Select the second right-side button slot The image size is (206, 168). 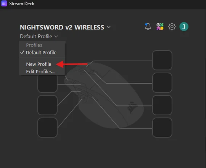pos(162,82)
